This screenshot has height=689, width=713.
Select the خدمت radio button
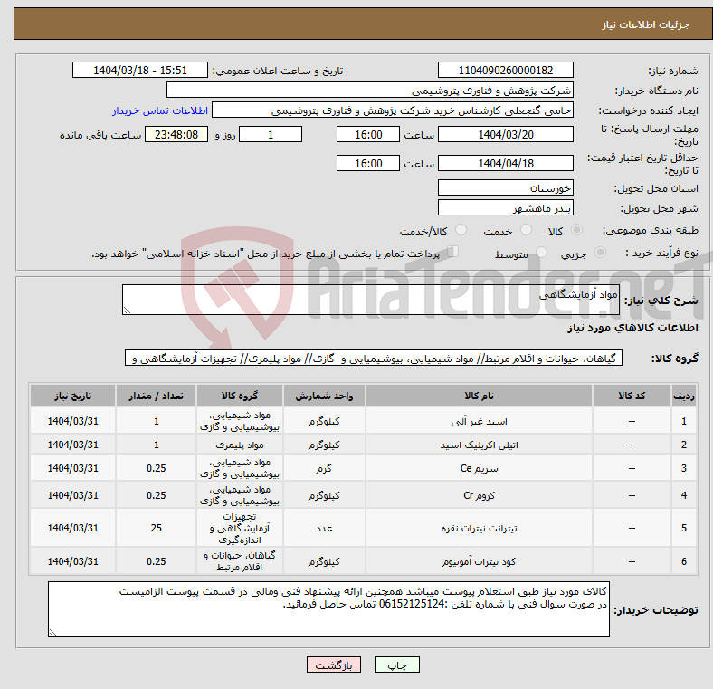(x=526, y=230)
